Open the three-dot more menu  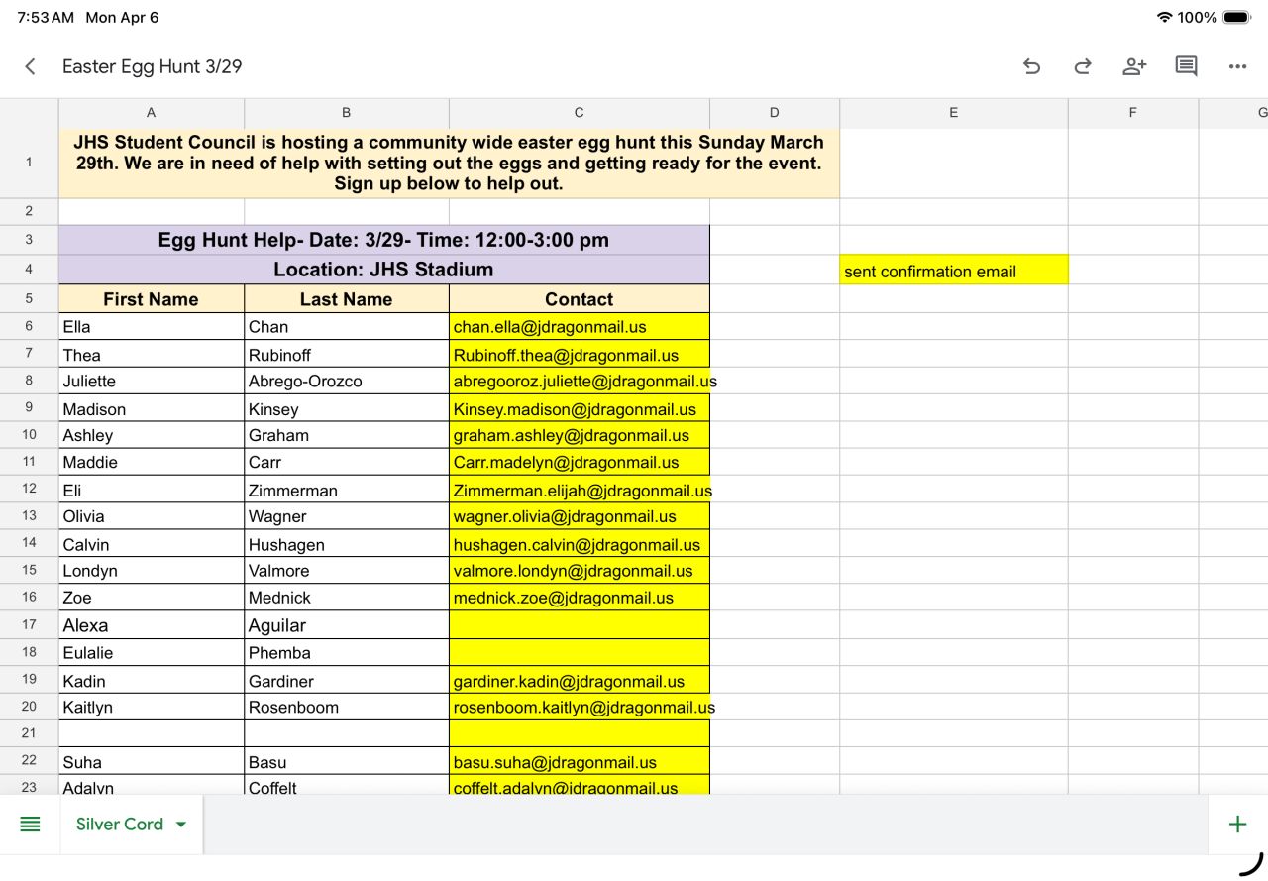[1237, 66]
